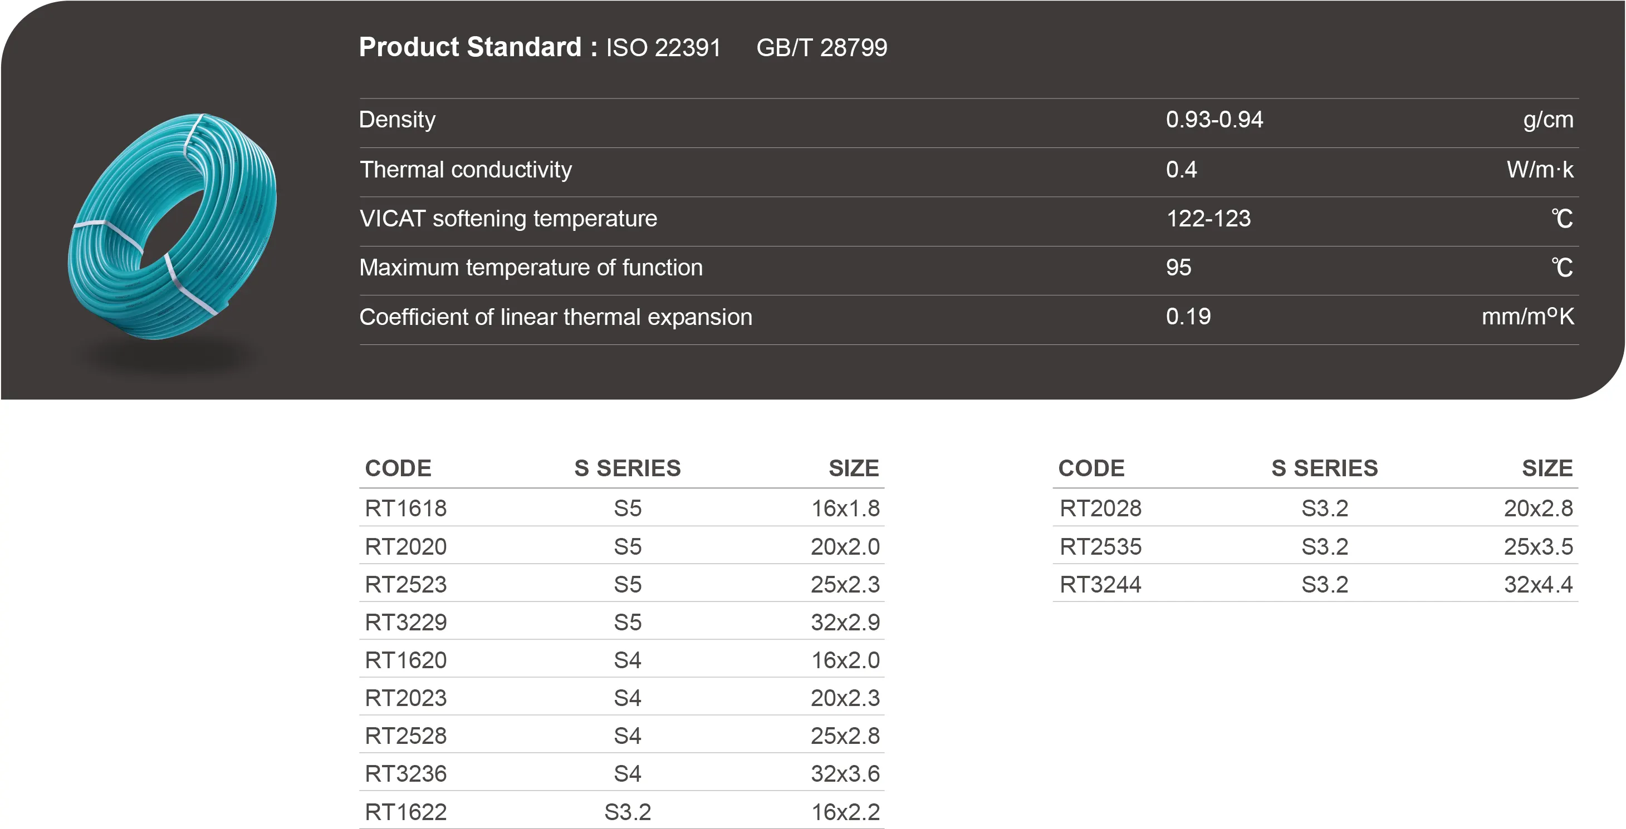1626x829 pixels.
Task: Select product code RT2523
Action: tap(405, 584)
